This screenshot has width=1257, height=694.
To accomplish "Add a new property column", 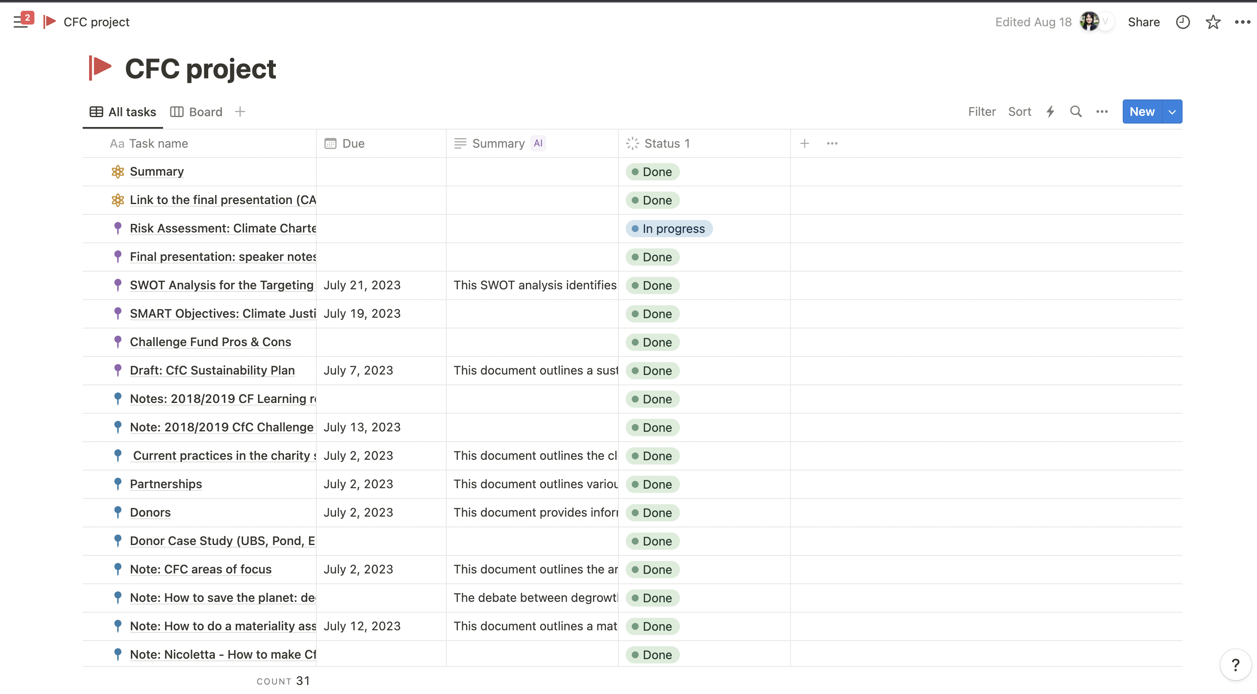I will click(805, 143).
